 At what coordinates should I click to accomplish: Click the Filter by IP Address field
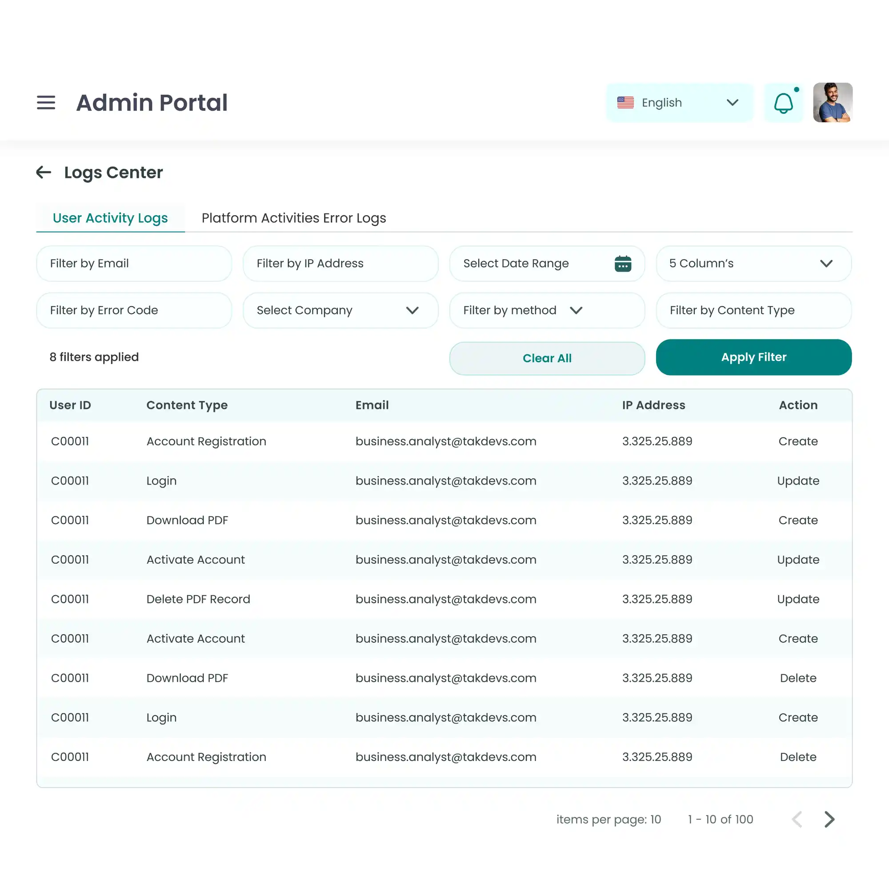[340, 264]
